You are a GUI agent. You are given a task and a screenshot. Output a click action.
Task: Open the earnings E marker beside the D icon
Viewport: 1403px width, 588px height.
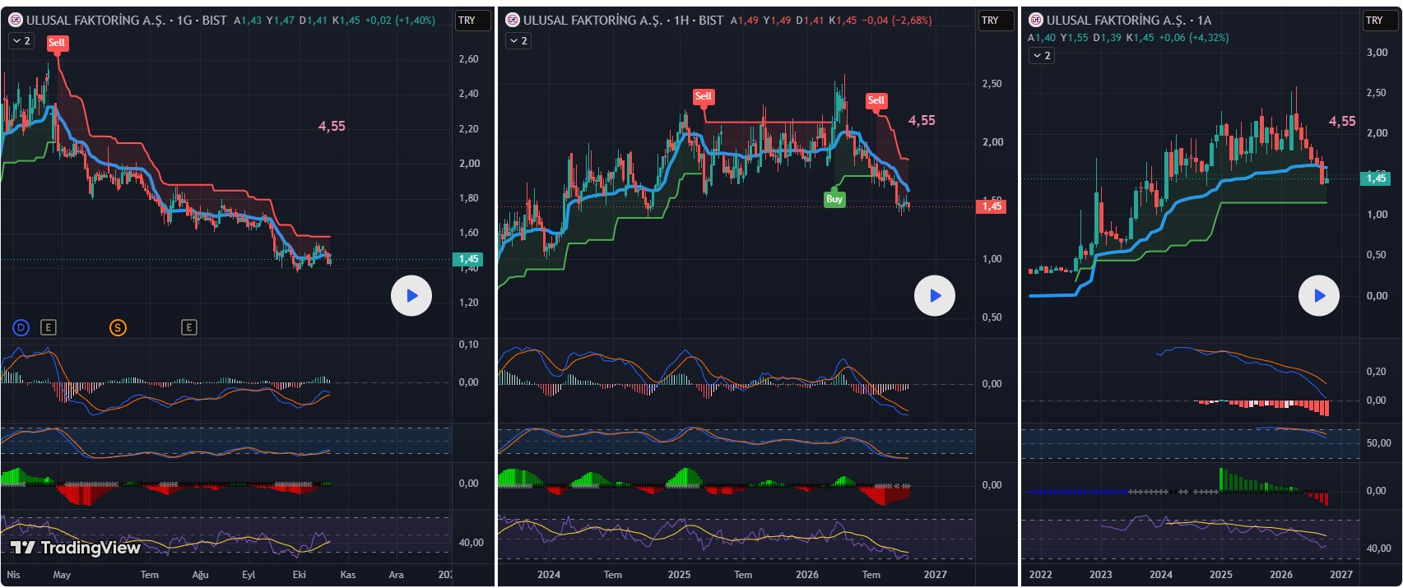tap(49, 327)
